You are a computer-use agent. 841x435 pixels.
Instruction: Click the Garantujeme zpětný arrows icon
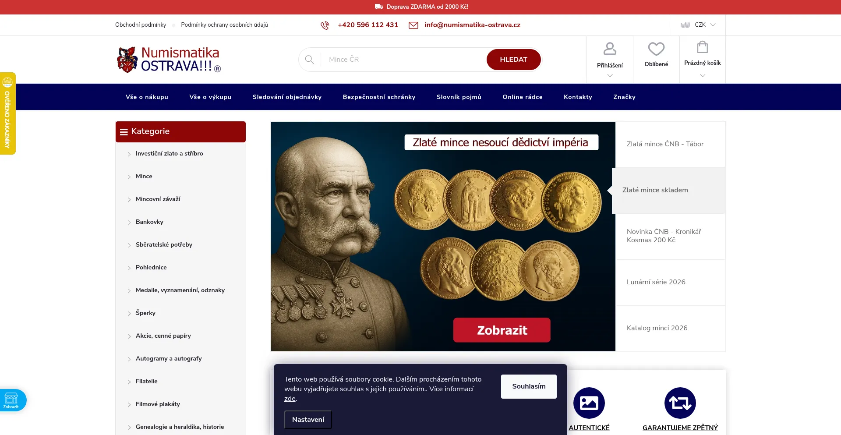(680, 403)
